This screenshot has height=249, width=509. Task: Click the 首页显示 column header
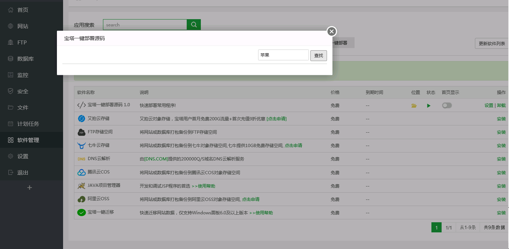pos(450,93)
